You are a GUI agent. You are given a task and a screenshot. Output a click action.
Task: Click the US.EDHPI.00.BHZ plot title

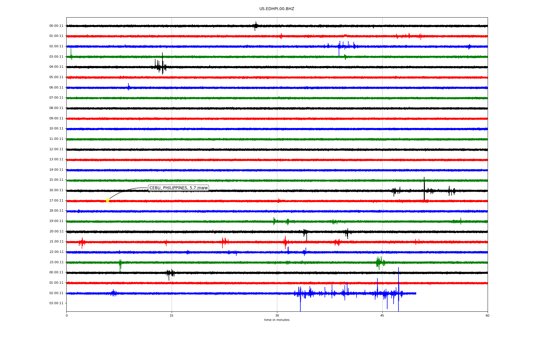pos(276,9)
